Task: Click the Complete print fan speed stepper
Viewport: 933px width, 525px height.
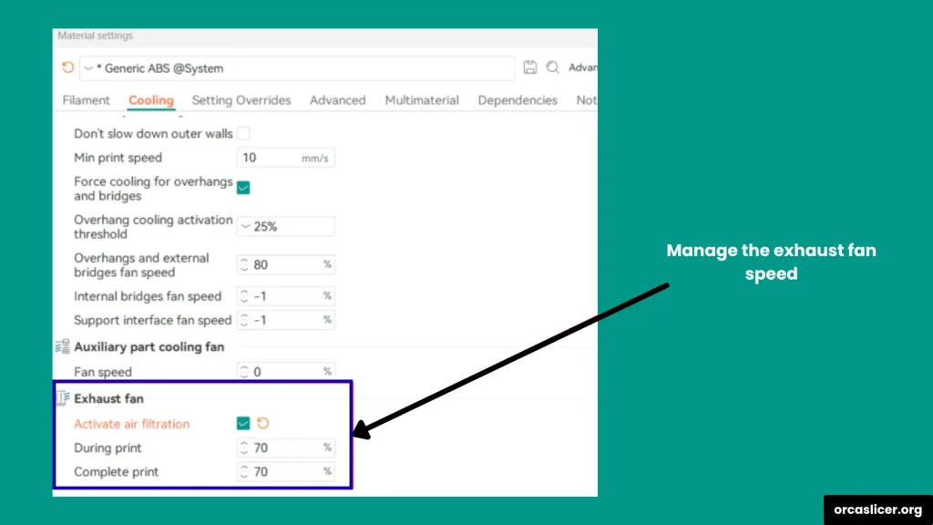Action: [x=243, y=472]
